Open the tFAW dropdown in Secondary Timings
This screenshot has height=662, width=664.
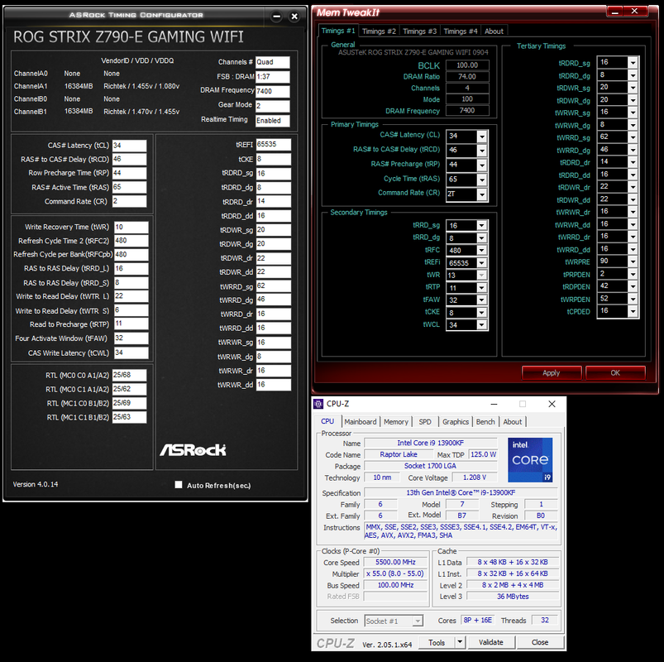(482, 300)
